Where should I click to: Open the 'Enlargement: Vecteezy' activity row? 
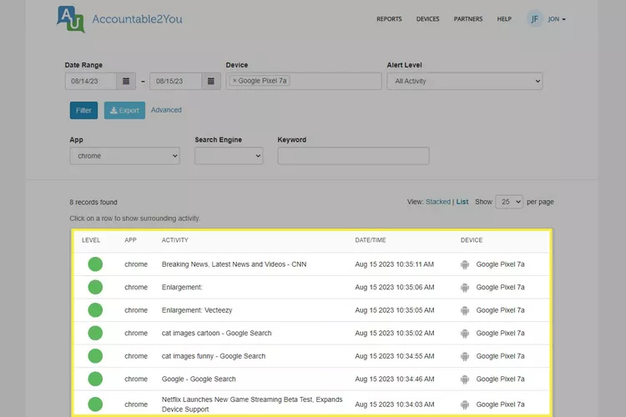(x=312, y=310)
